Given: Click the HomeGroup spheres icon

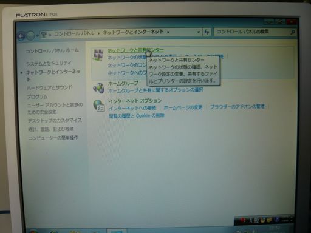Looking at the screenshot, I should click(98, 88).
